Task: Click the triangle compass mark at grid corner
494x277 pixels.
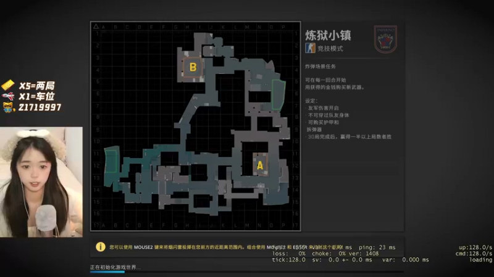Action: [x=96, y=26]
